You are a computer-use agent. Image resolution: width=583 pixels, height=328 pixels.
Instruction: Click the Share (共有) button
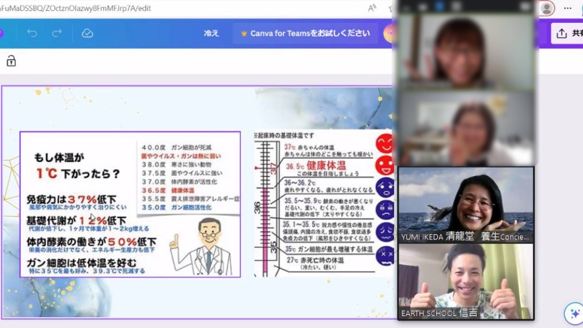567,33
